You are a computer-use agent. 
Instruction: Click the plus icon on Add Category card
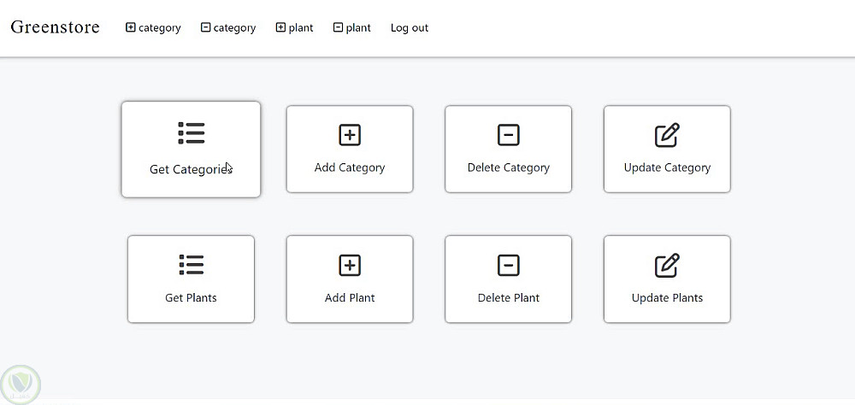click(x=350, y=135)
